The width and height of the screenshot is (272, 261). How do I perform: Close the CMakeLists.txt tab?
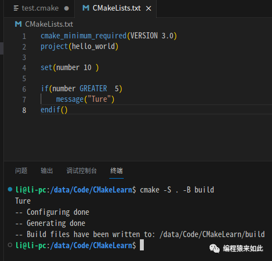148,8
